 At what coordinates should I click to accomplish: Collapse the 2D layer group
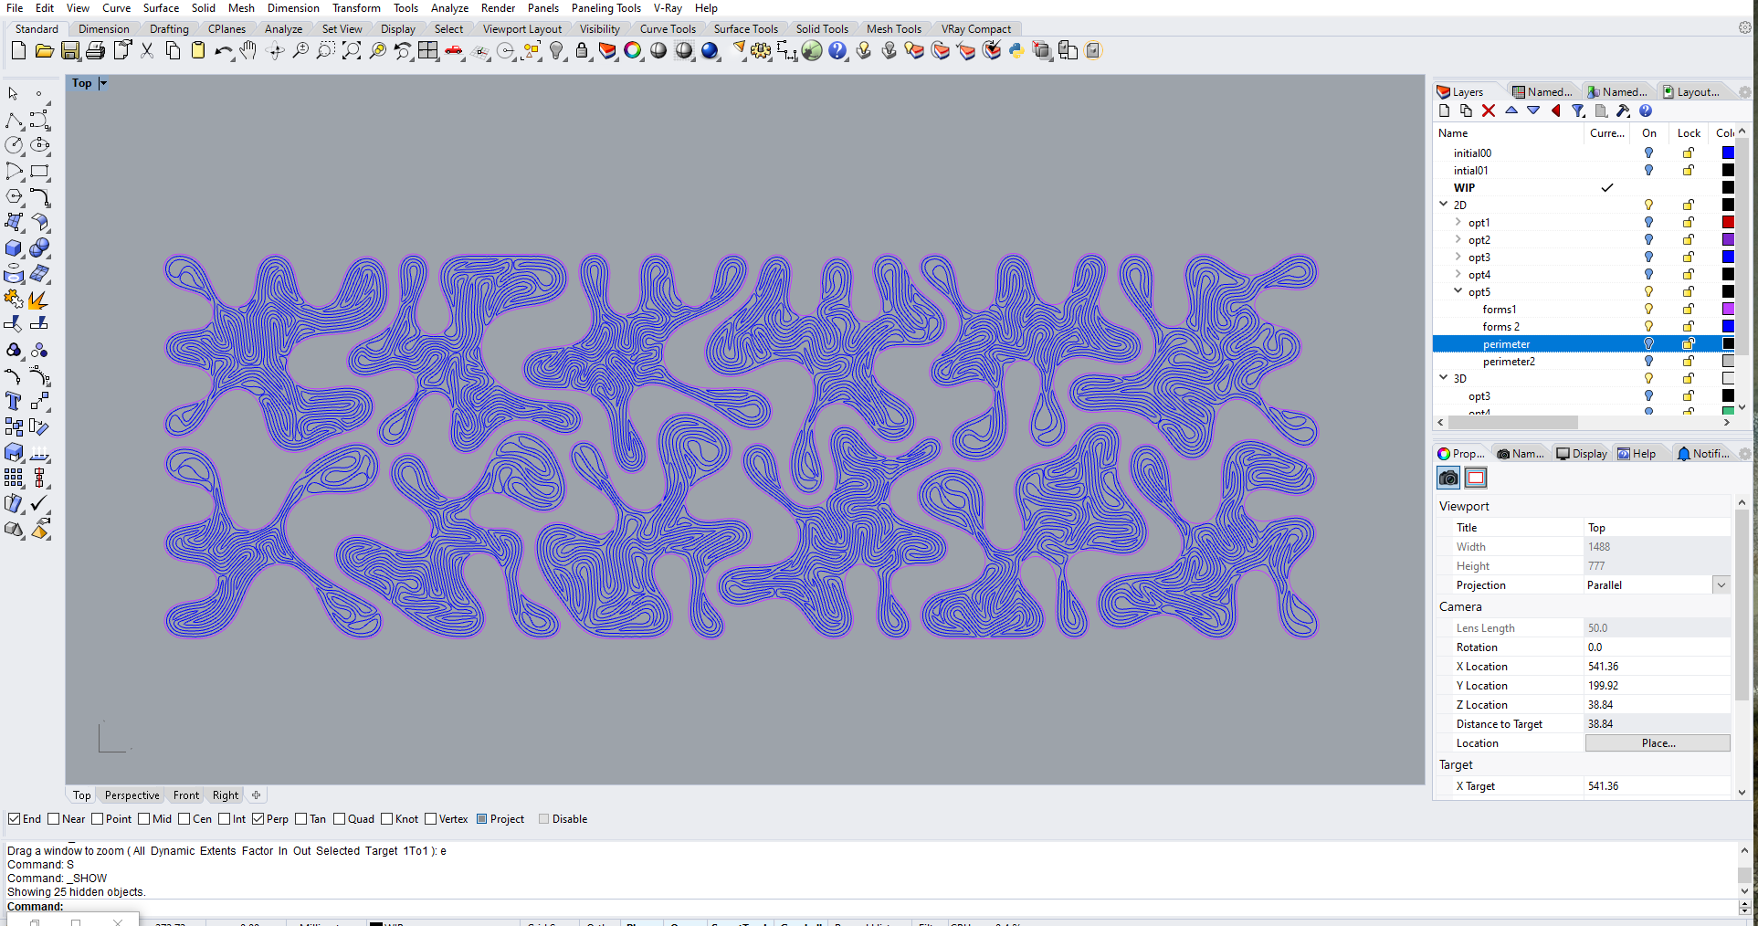tap(1444, 205)
